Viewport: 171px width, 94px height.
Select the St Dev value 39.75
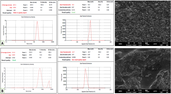click(51, 5)
